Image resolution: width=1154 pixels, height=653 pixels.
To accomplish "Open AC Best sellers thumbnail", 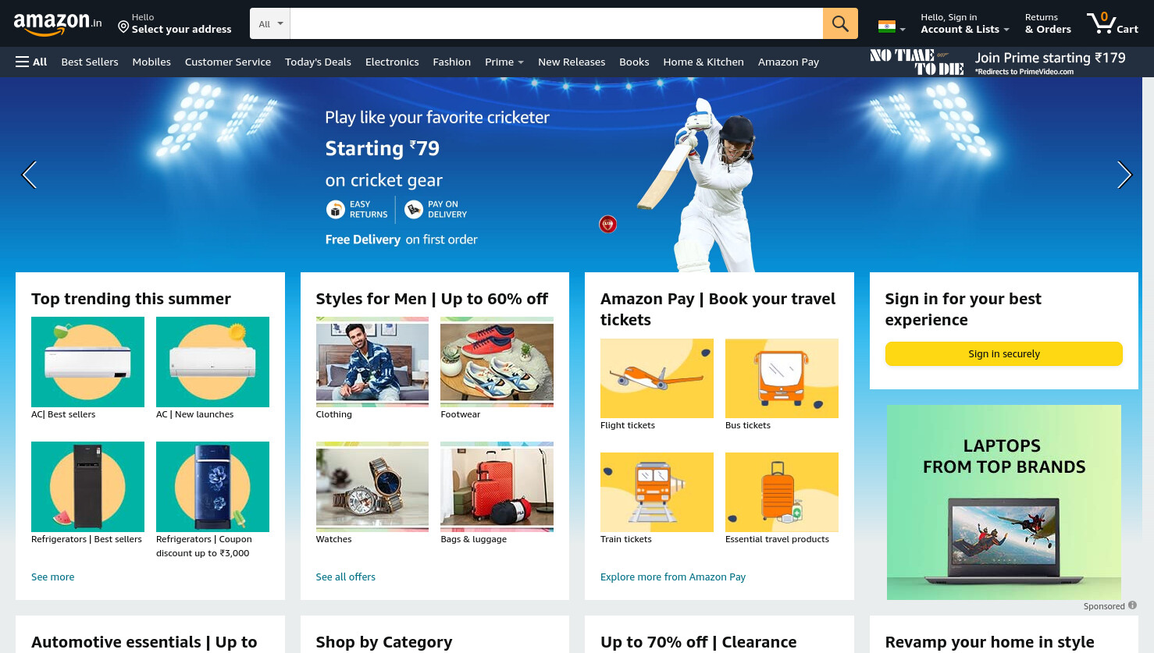I will pyautogui.click(x=87, y=362).
